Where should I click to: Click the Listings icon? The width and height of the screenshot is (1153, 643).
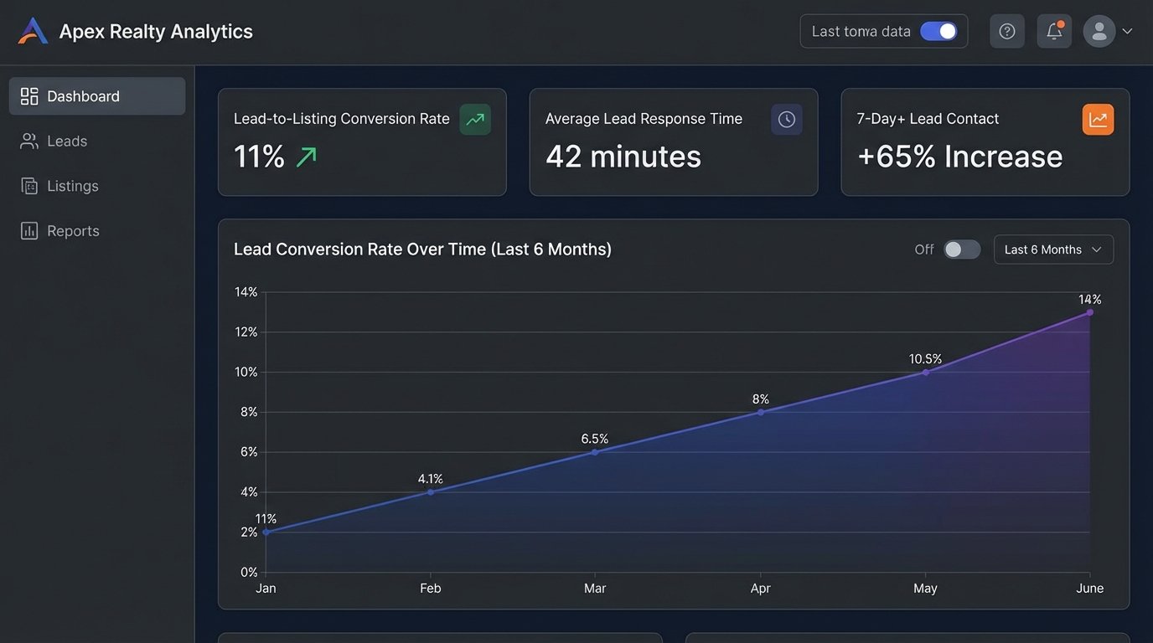tap(28, 185)
